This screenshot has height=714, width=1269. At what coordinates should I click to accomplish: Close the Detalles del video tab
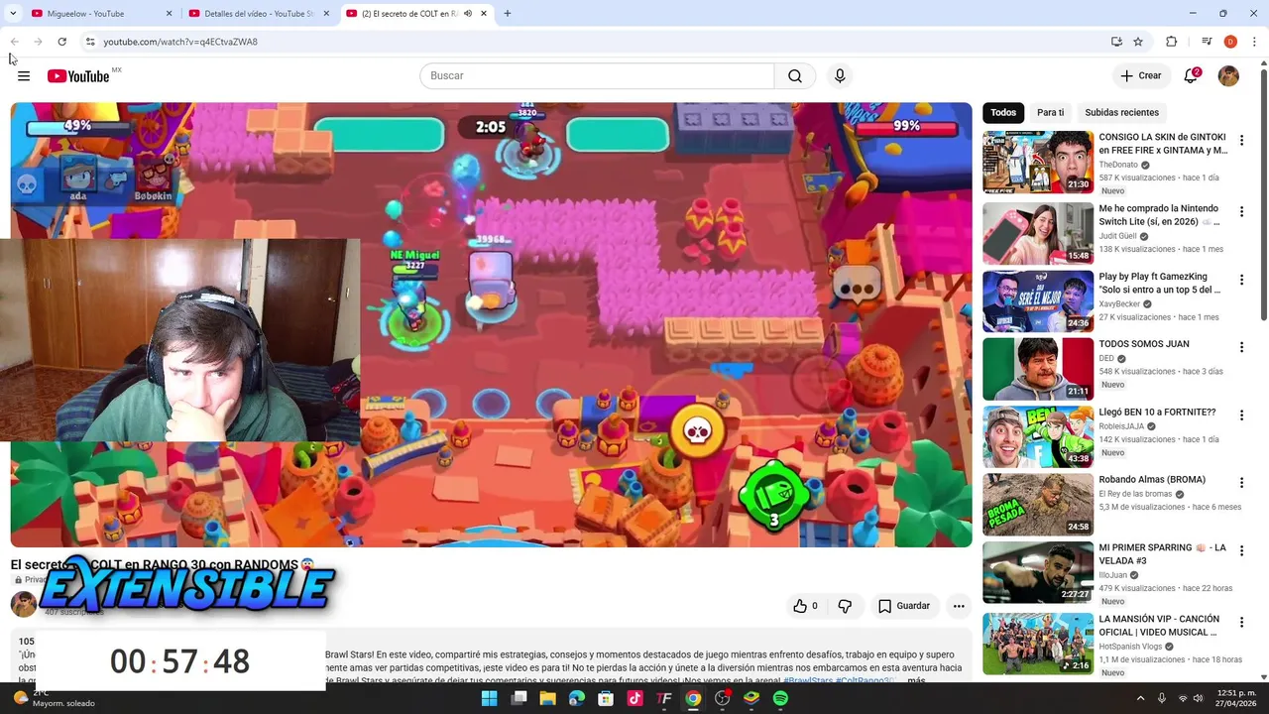tap(326, 14)
